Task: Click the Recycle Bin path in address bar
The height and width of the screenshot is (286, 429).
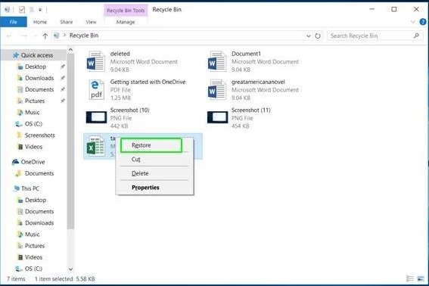Action: point(84,36)
